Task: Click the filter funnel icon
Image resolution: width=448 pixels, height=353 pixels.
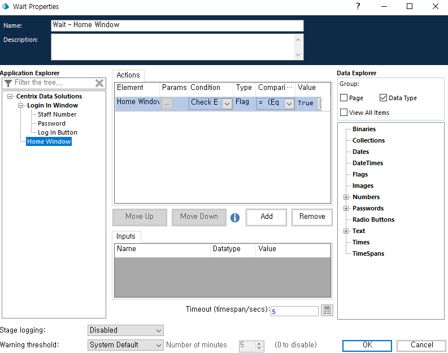Action: point(8,83)
